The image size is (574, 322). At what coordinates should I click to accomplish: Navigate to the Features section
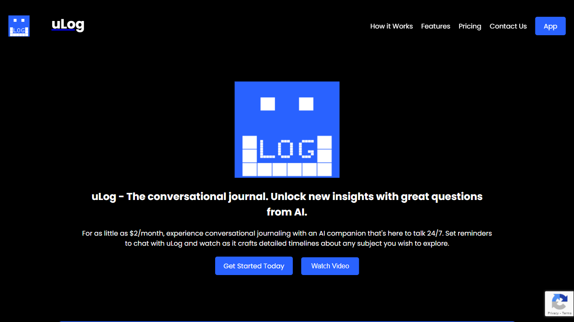(435, 26)
